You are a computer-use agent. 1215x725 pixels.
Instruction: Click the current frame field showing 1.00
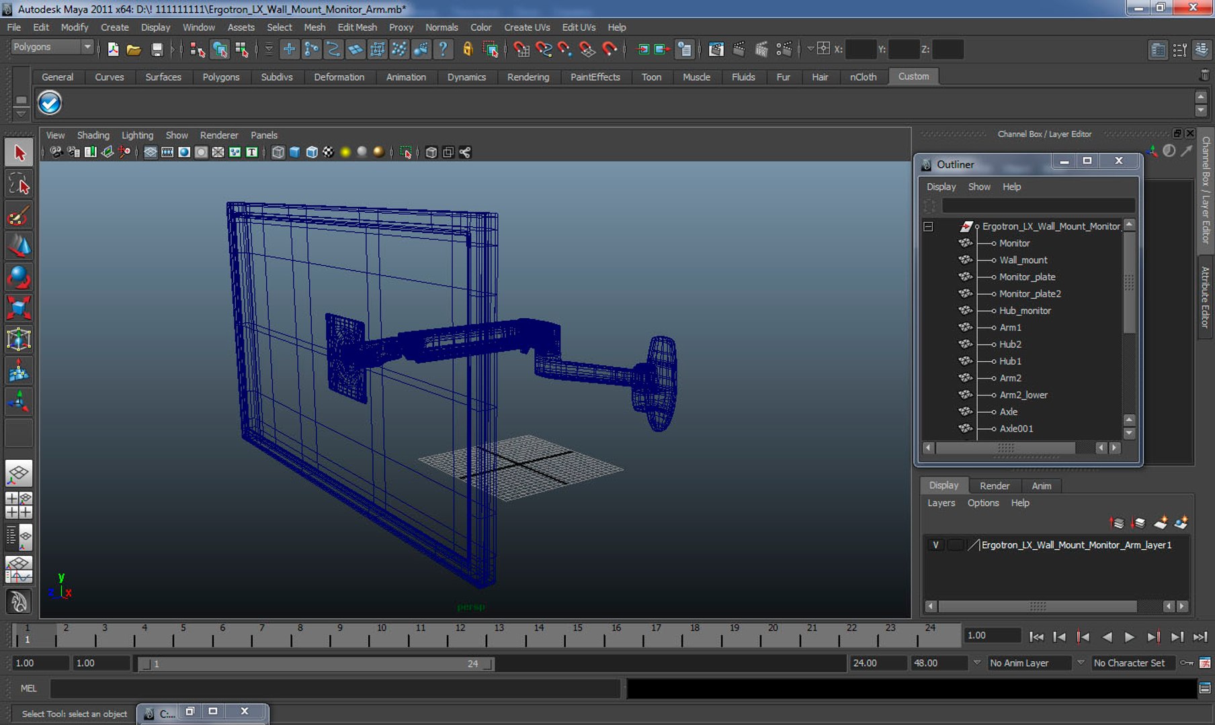click(x=992, y=635)
